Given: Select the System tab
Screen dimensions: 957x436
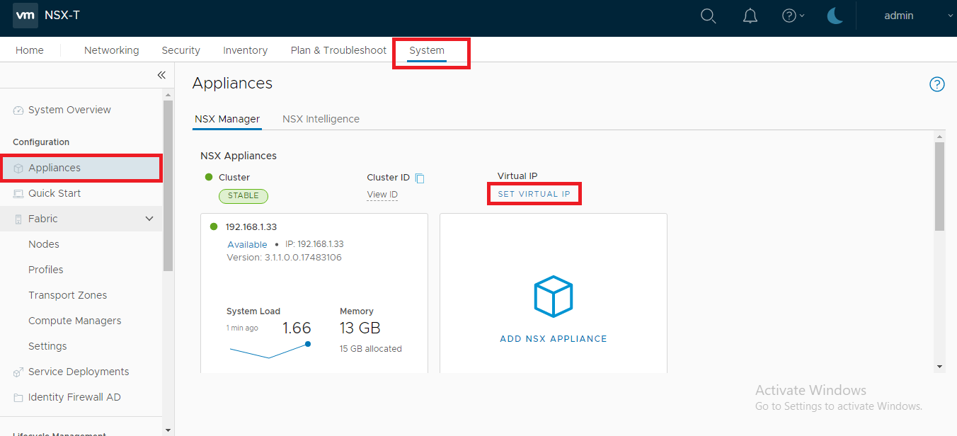Looking at the screenshot, I should pyautogui.click(x=427, y=50).
